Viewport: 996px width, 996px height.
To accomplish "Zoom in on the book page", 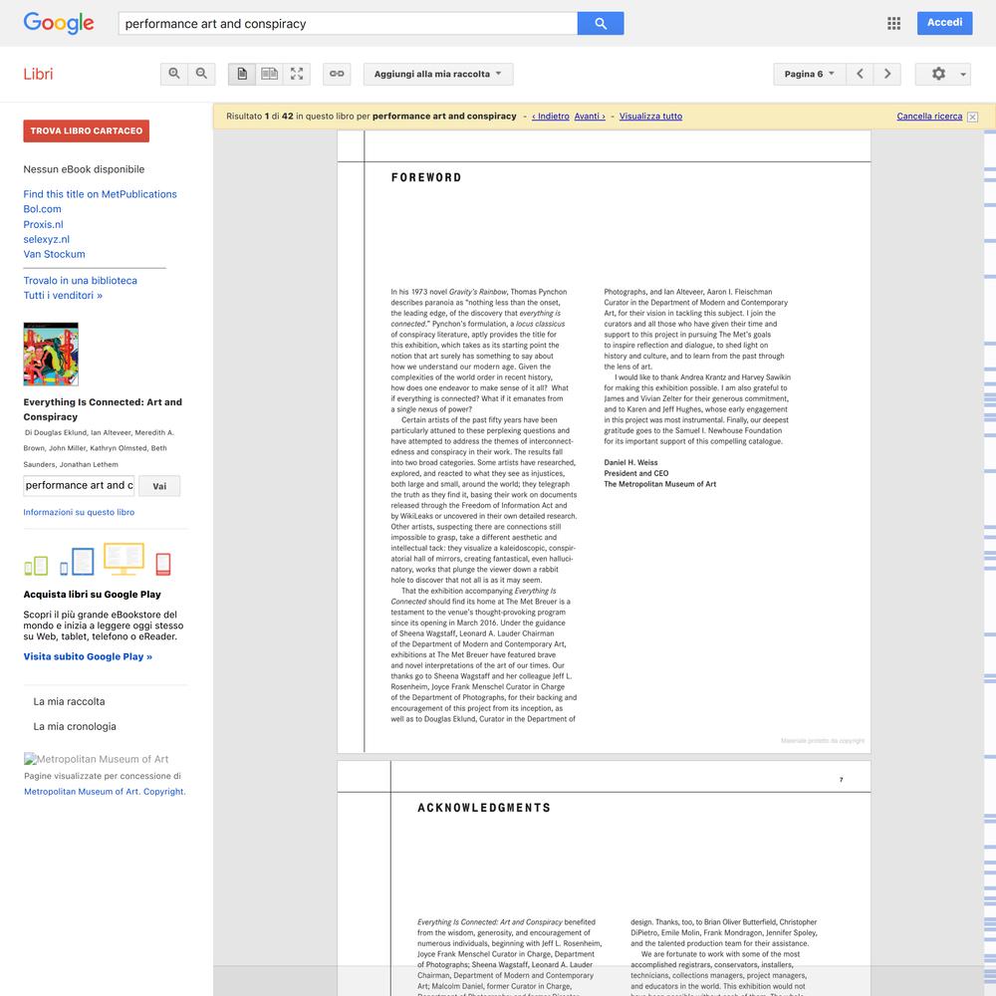I will click(x=174, y=74).
